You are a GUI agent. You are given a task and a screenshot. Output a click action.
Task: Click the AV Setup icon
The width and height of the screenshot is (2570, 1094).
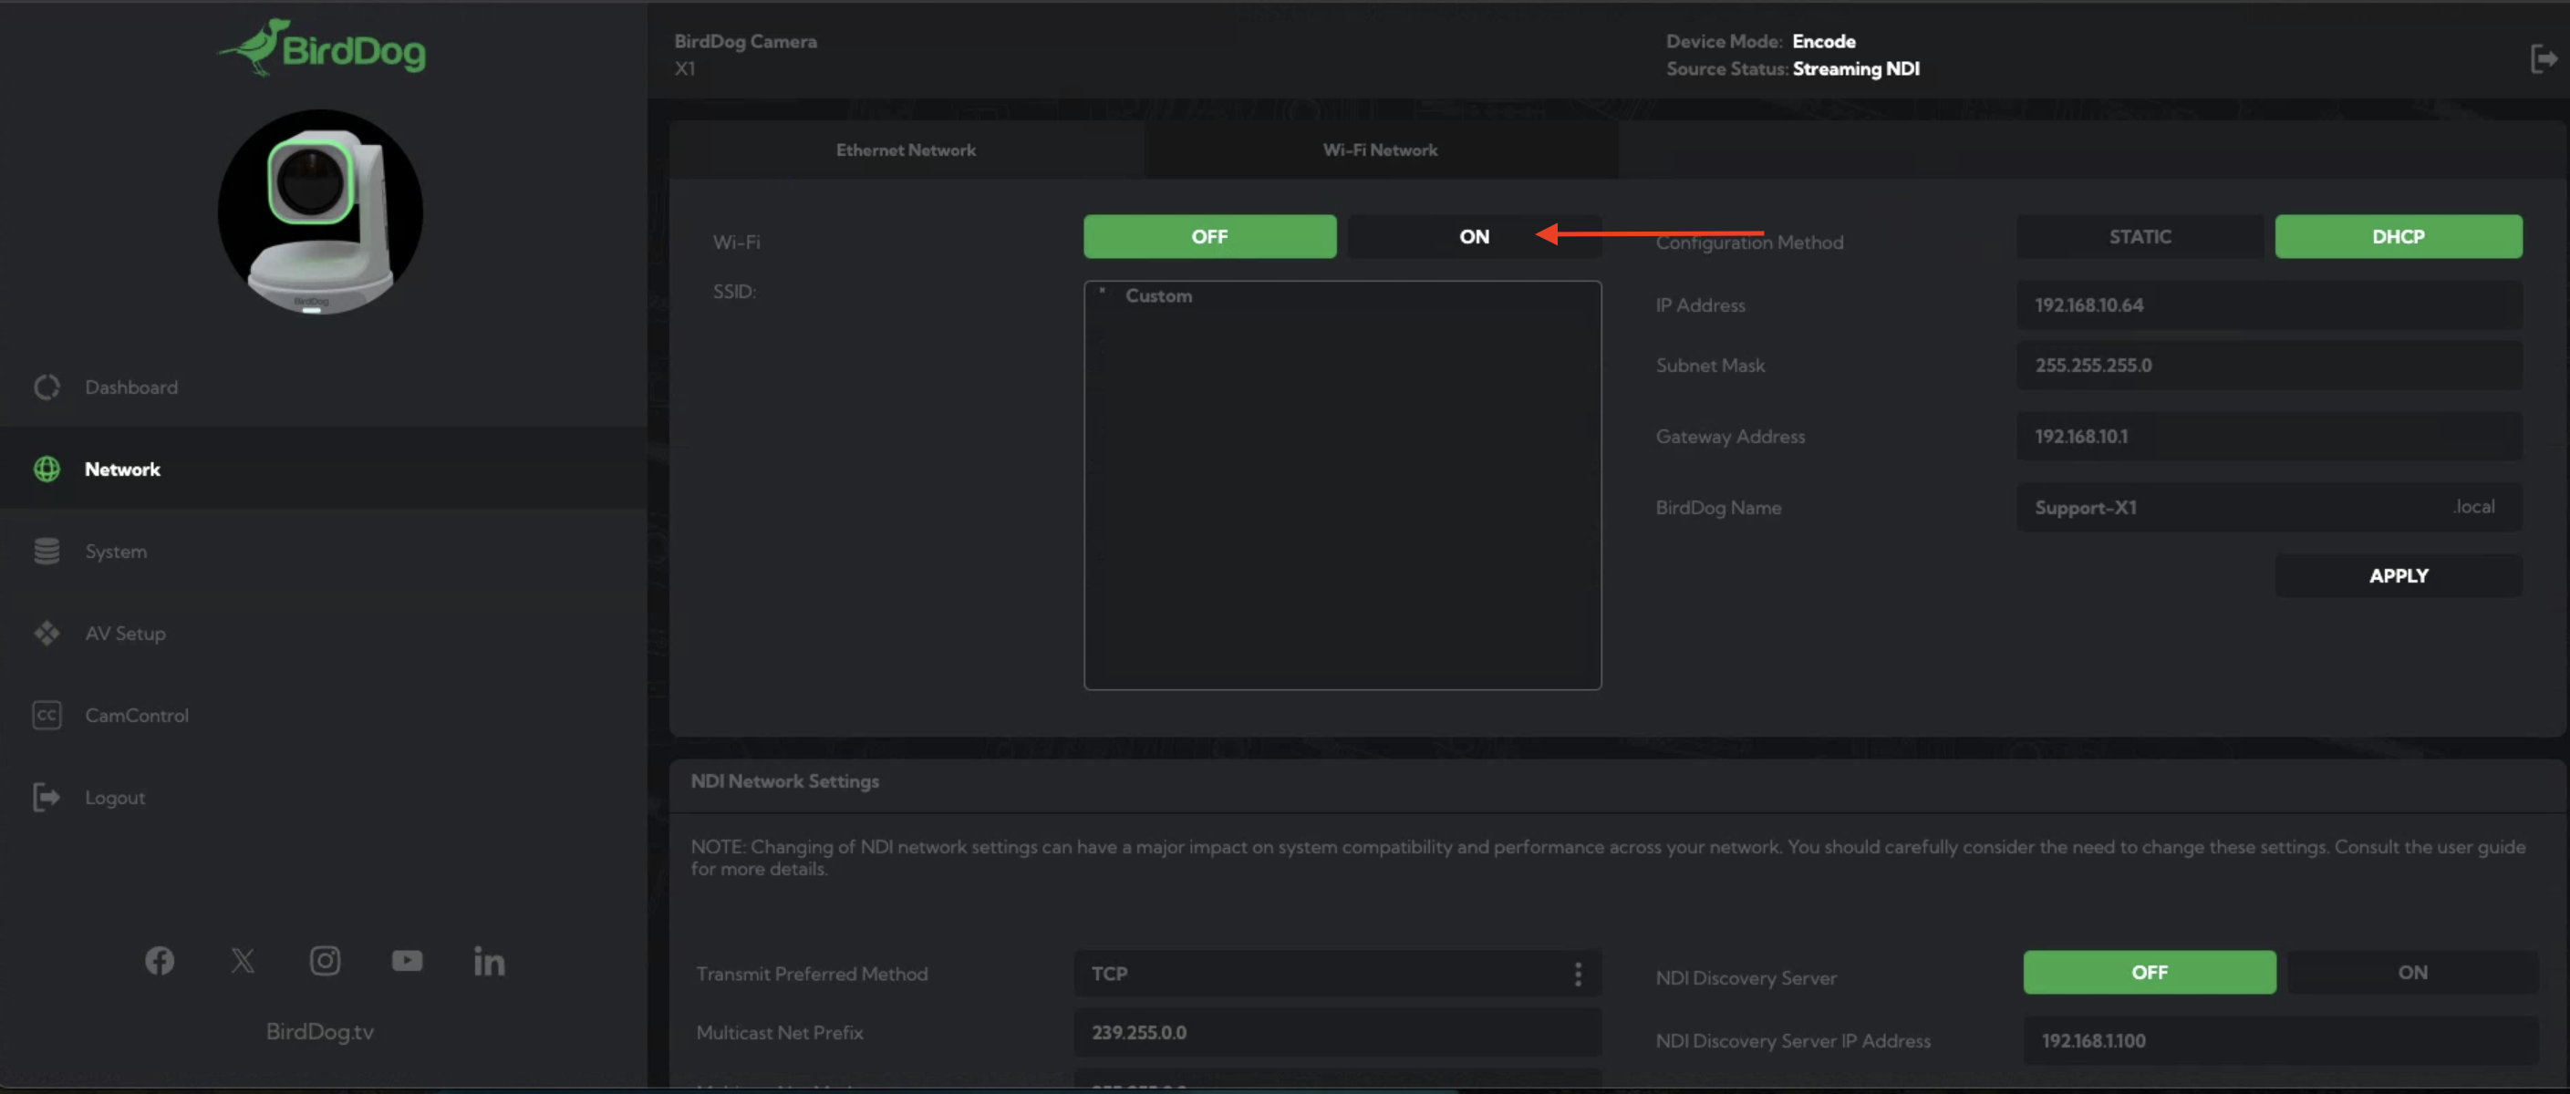coord(47,634)
